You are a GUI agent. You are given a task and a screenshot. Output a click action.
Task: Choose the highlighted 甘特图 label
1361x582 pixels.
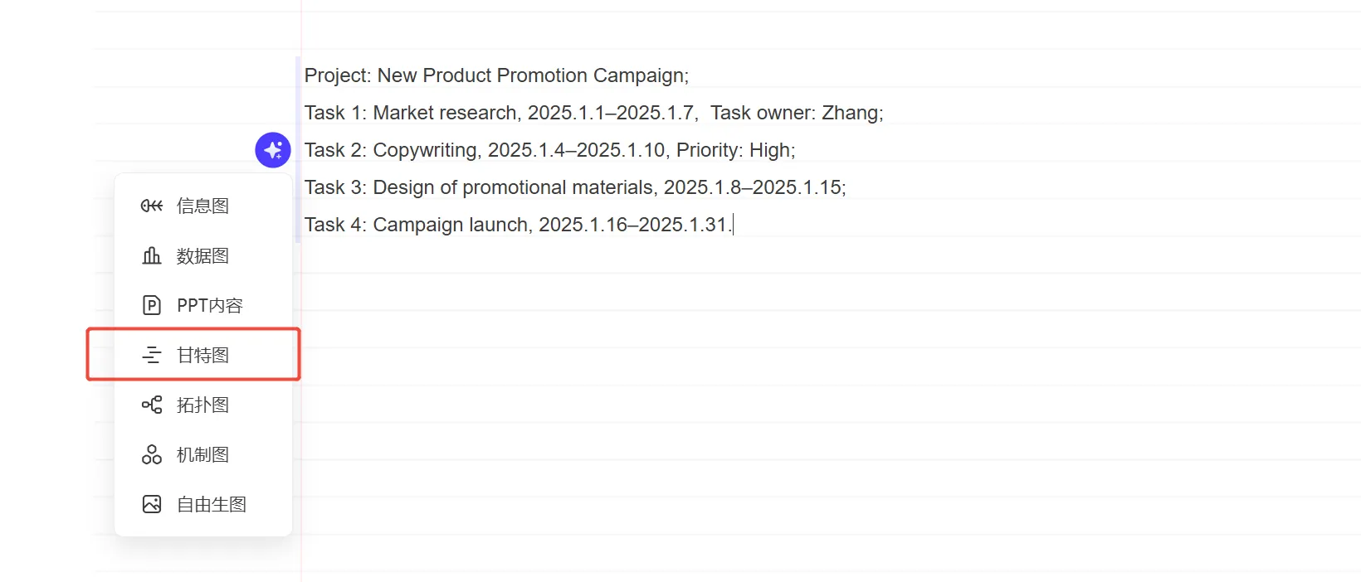point(202,355)
